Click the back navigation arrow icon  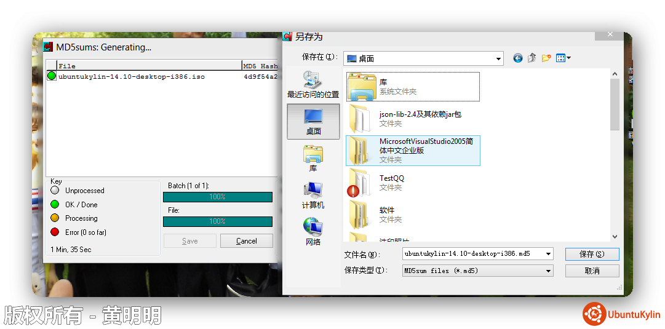[517, 58]
